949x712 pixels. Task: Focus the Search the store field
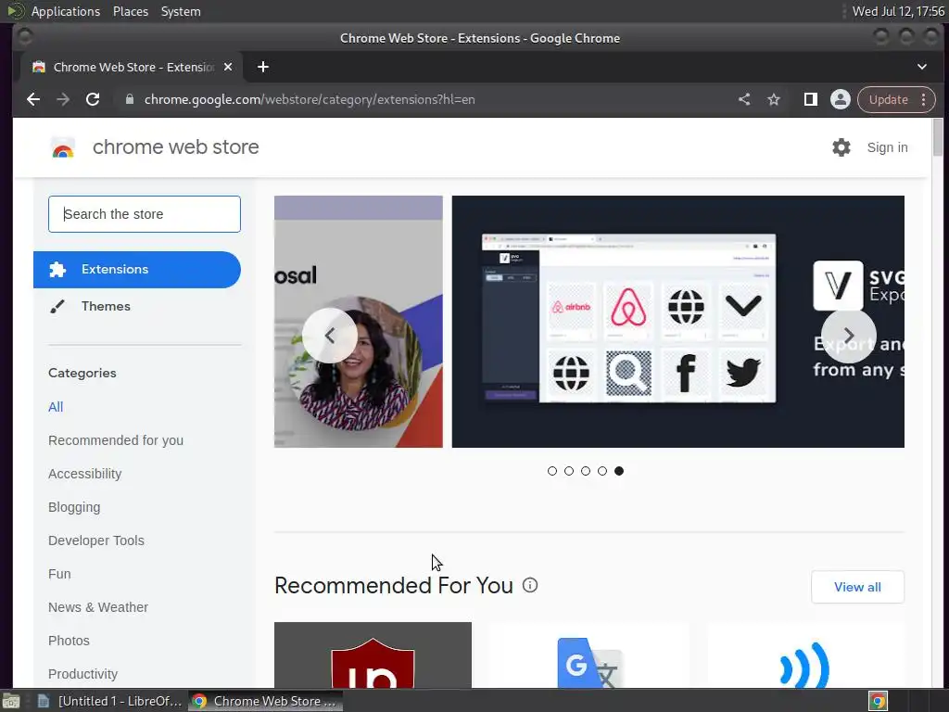click(145, 214)
